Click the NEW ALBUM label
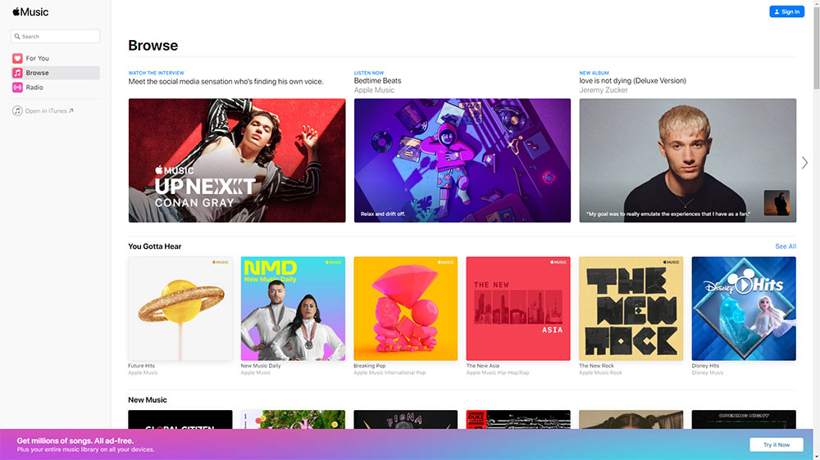 point(594,73)
